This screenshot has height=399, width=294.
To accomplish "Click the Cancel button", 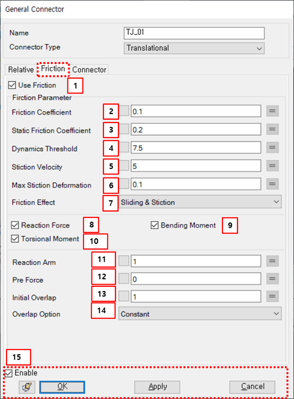I will [252, 387].
